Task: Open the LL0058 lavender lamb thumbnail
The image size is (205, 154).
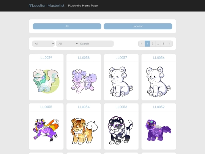Action: (x=84, y=81)
